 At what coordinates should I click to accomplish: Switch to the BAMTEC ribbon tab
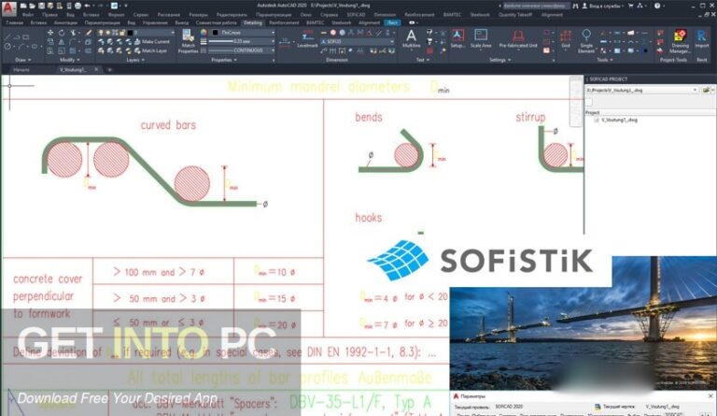(315, 22)
